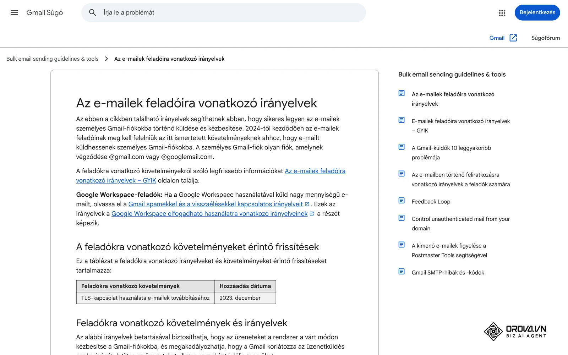
Task: Focus the 'Írja le a problémát' search field
Action: tap(224, 13)
